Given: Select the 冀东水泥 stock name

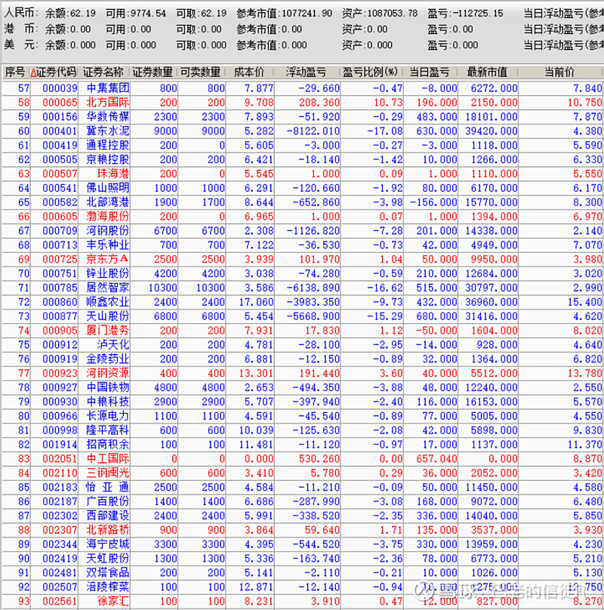Looking at the screenshot, I should [x=108, y=131].
